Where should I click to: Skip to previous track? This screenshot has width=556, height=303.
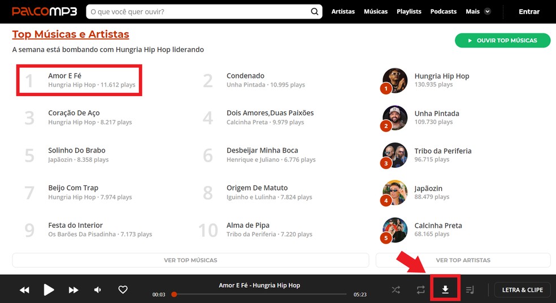[24, 290]
